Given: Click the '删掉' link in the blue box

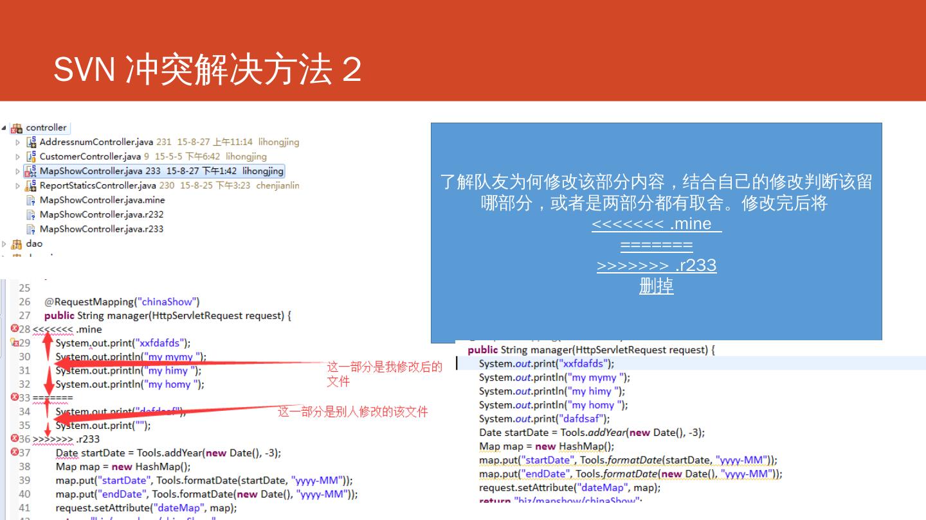Looking at the screenshot, I should (x=657, y=286).
